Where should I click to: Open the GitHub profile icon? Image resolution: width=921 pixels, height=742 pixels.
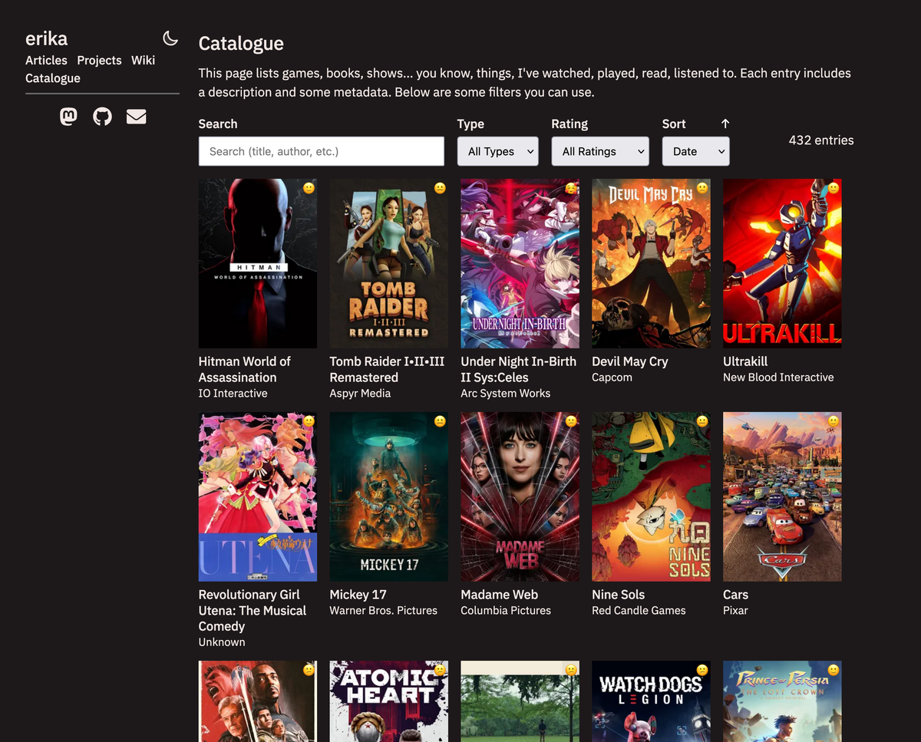click(x=102, y=117)
